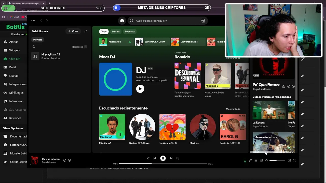Click the now-playing album art in bottom bar
The width and height of the screenshot is (326, 183).
pyautogui.click(x=35, y=160)
